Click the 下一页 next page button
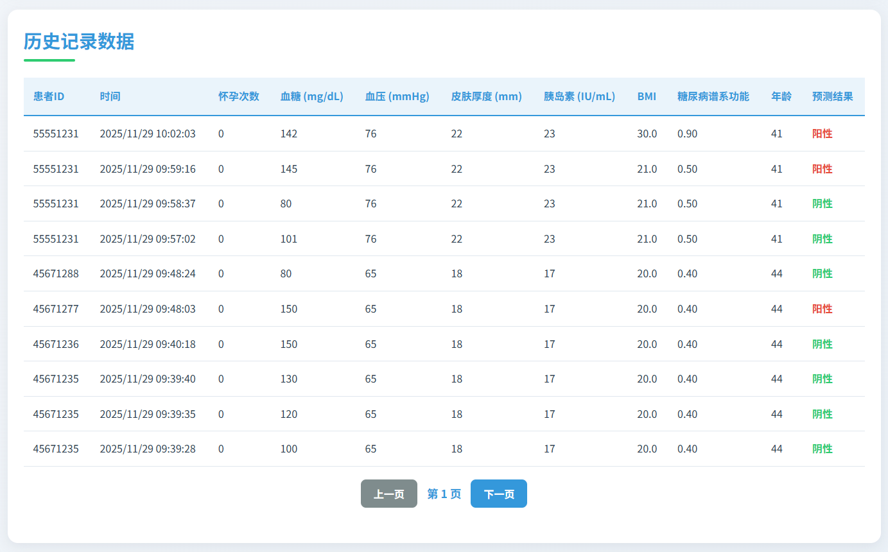 [498, 494]
